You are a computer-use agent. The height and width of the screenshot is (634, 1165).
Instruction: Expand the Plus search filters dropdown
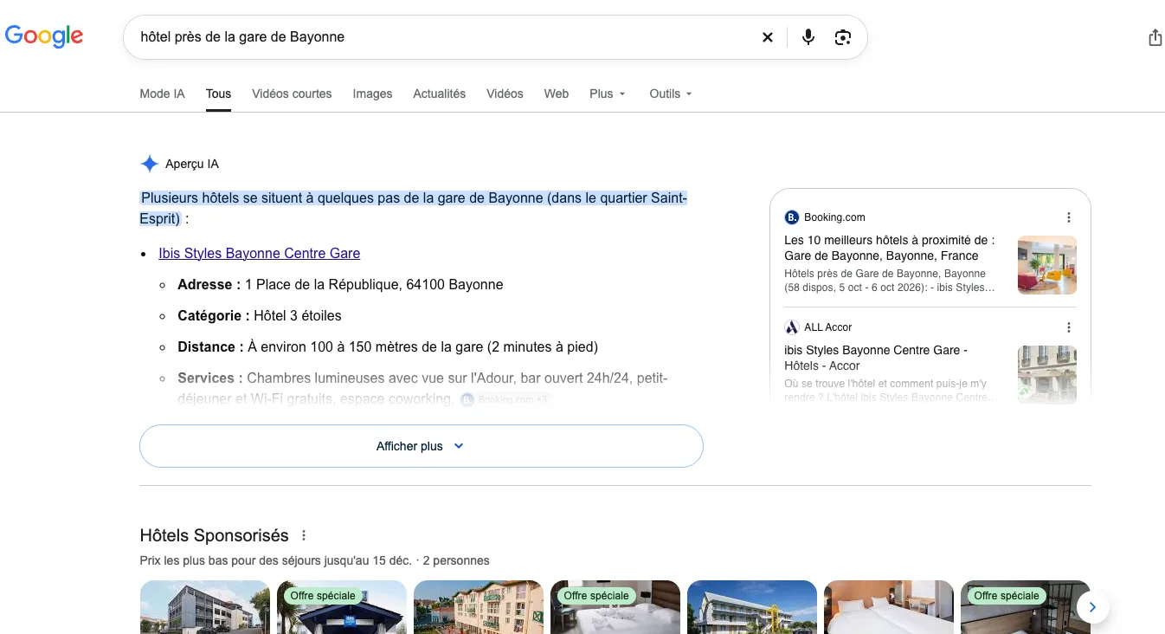[x=608, y=94]
